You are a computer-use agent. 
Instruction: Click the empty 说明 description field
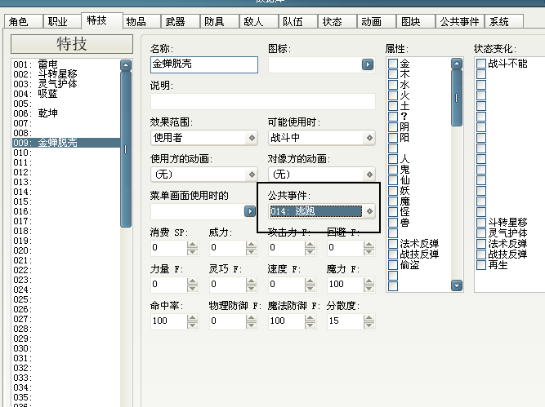pyautogui.click(x=263, y=101)
